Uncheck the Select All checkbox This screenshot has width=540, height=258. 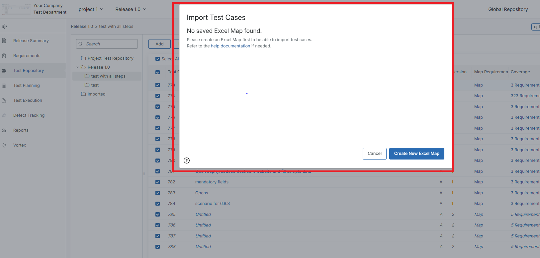click(157, 59)
